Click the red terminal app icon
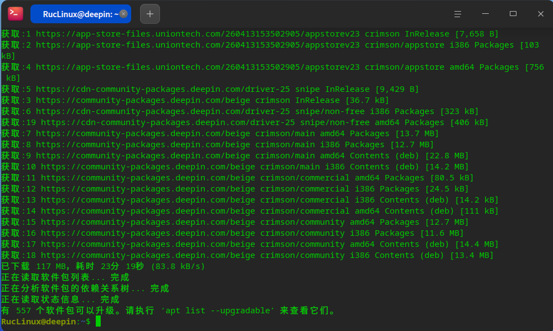 click(15, 14)
